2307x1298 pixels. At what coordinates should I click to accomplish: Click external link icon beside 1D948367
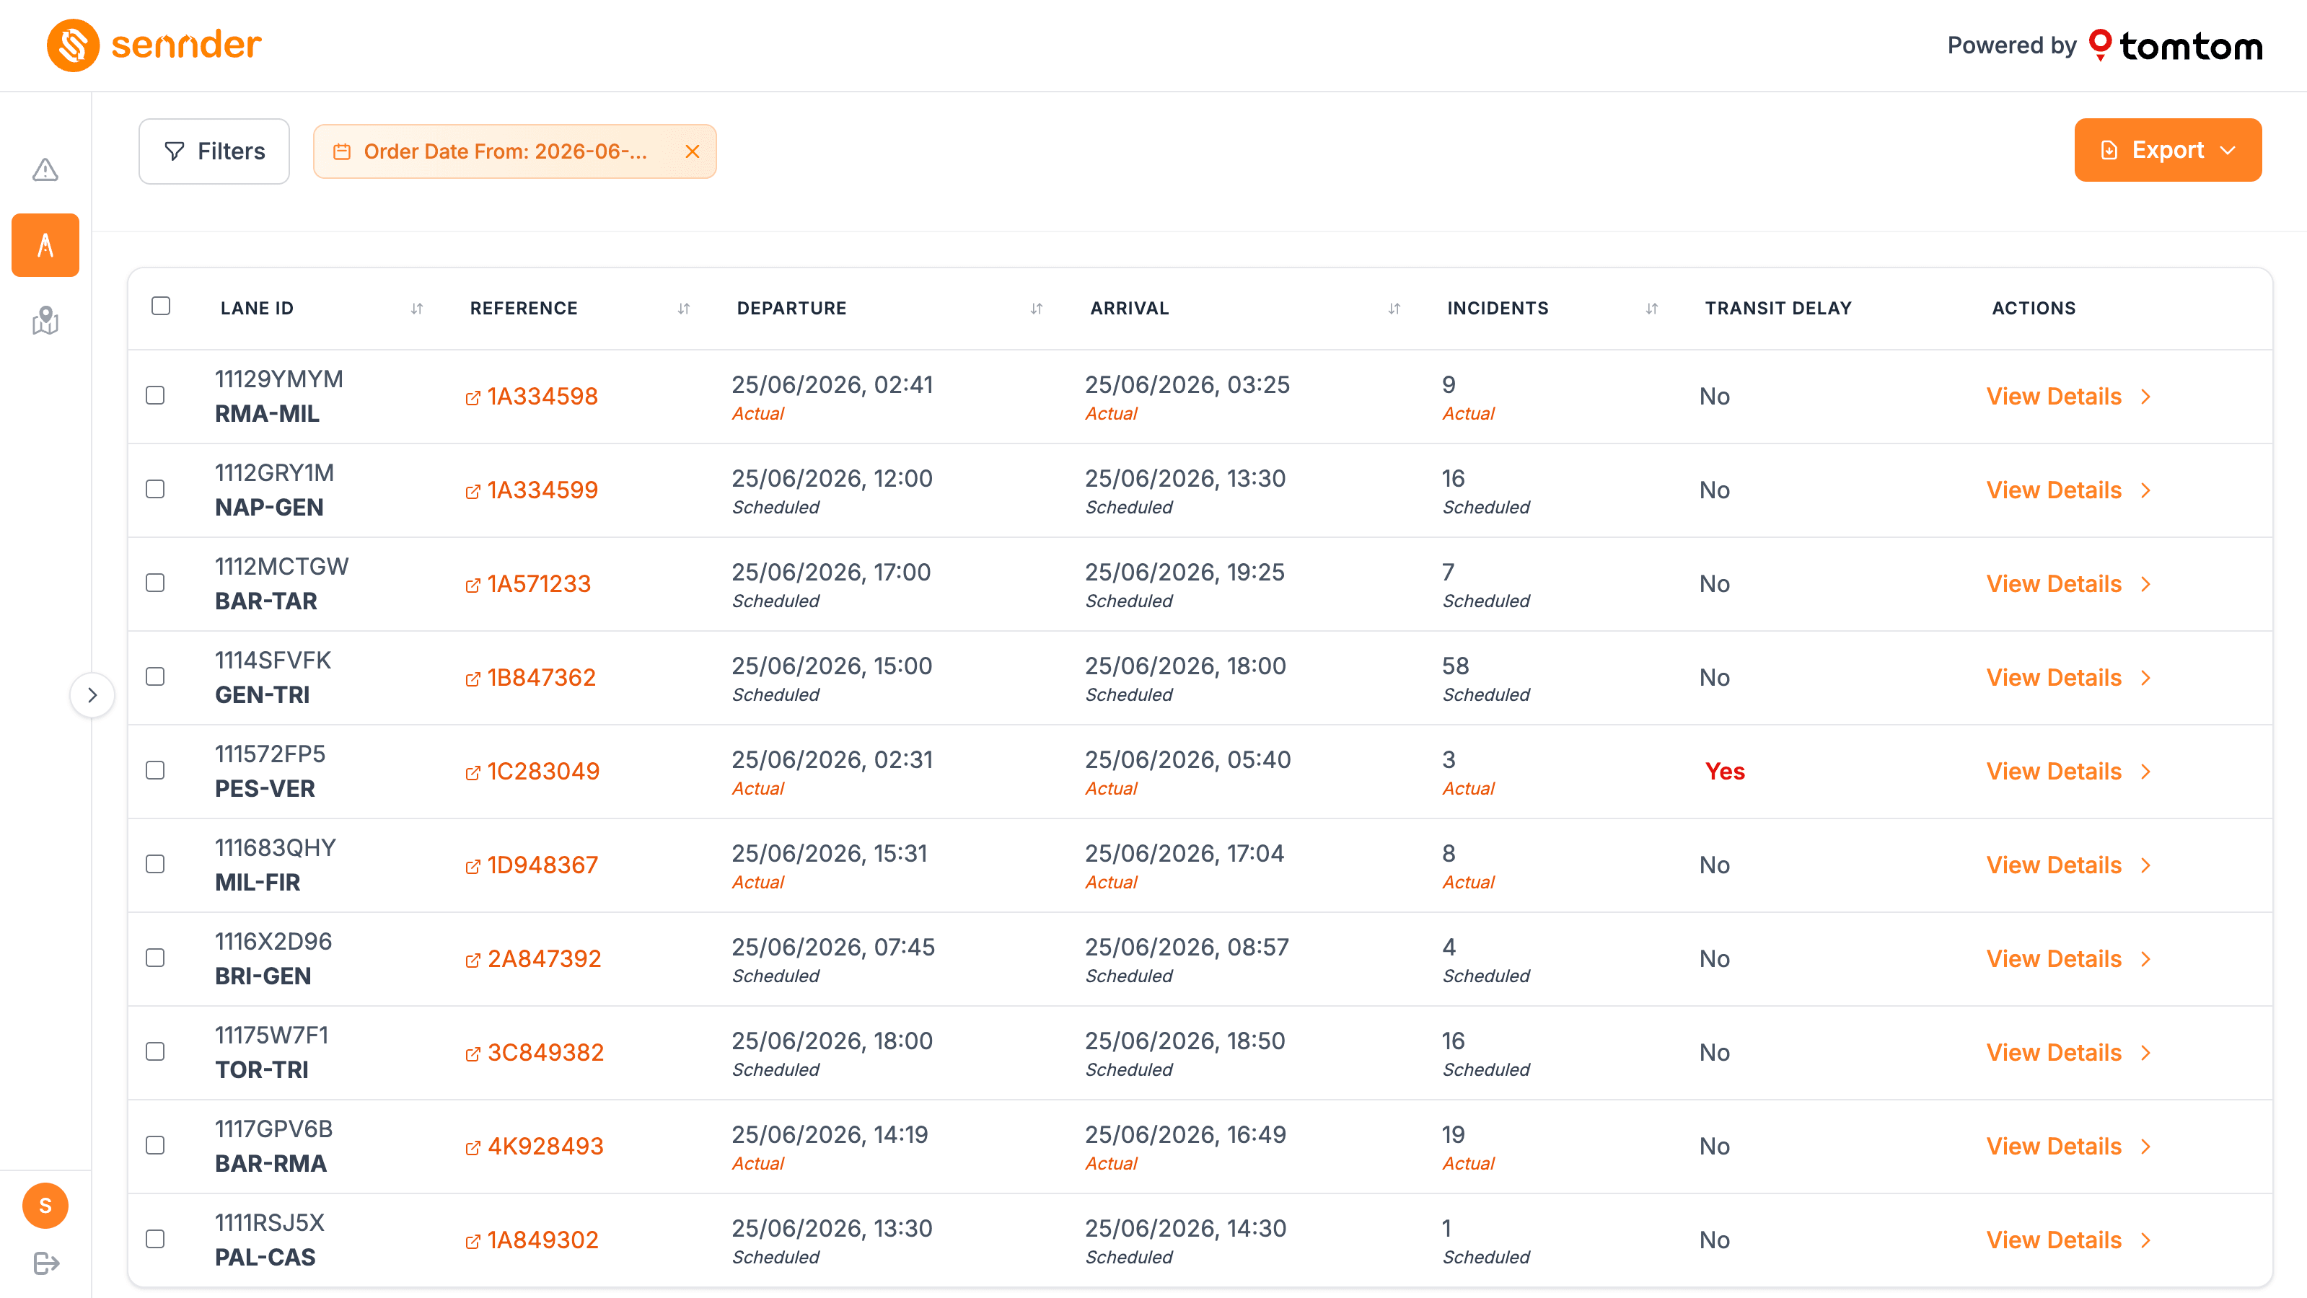473,867
